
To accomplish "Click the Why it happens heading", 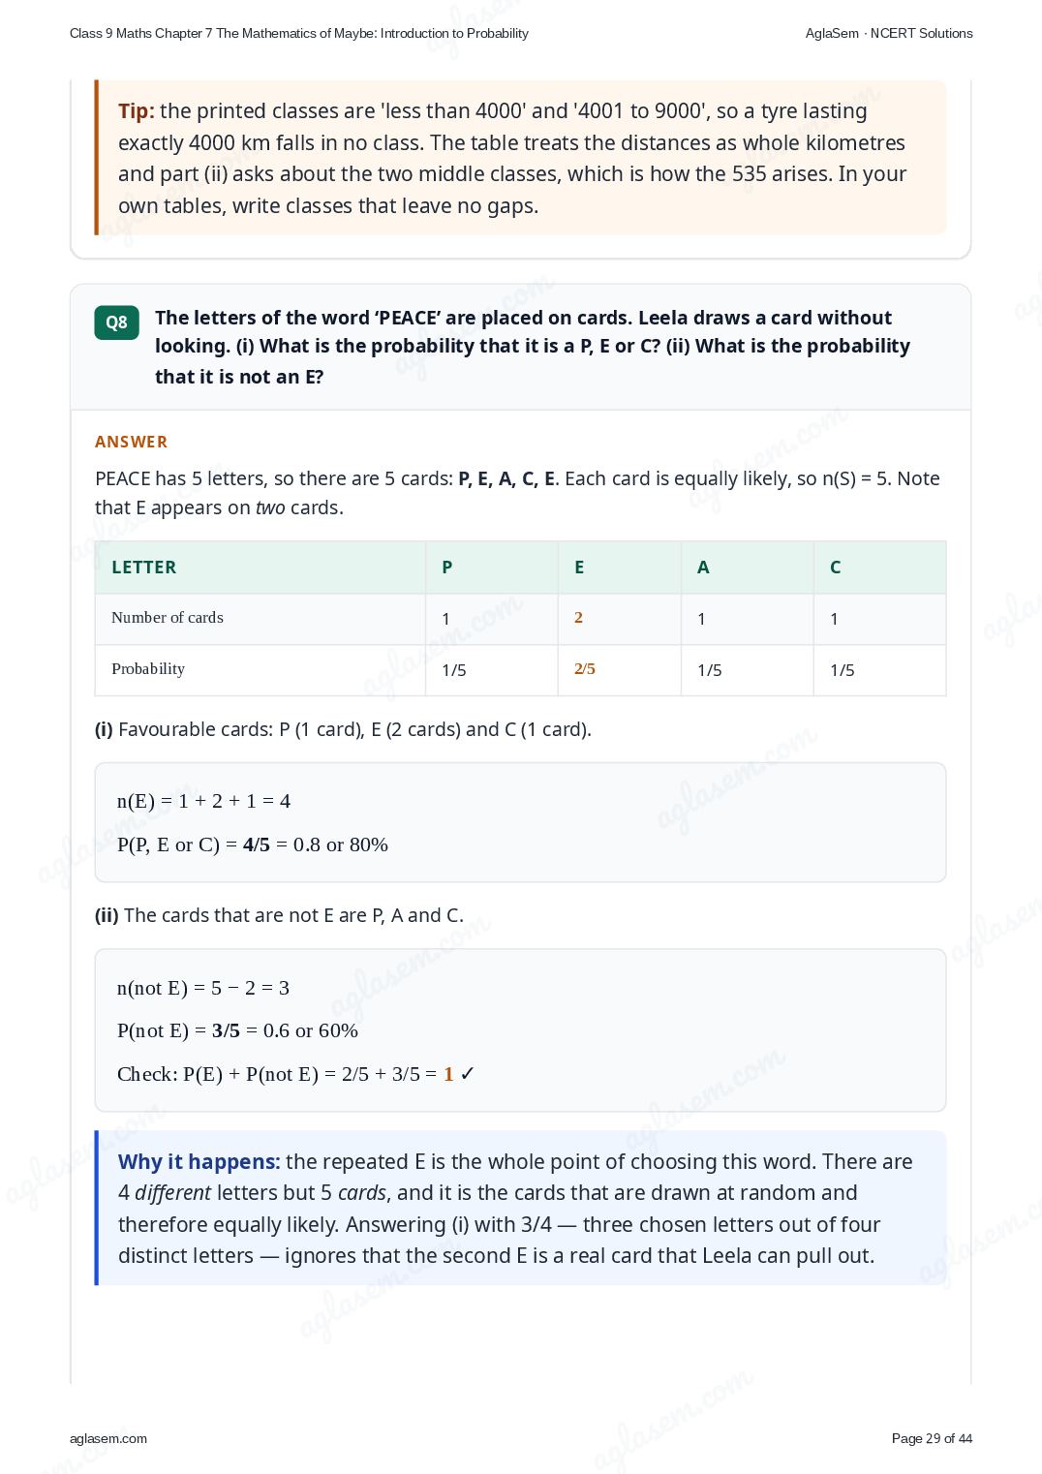I will pyautogui.click(x=199, y=1162).
